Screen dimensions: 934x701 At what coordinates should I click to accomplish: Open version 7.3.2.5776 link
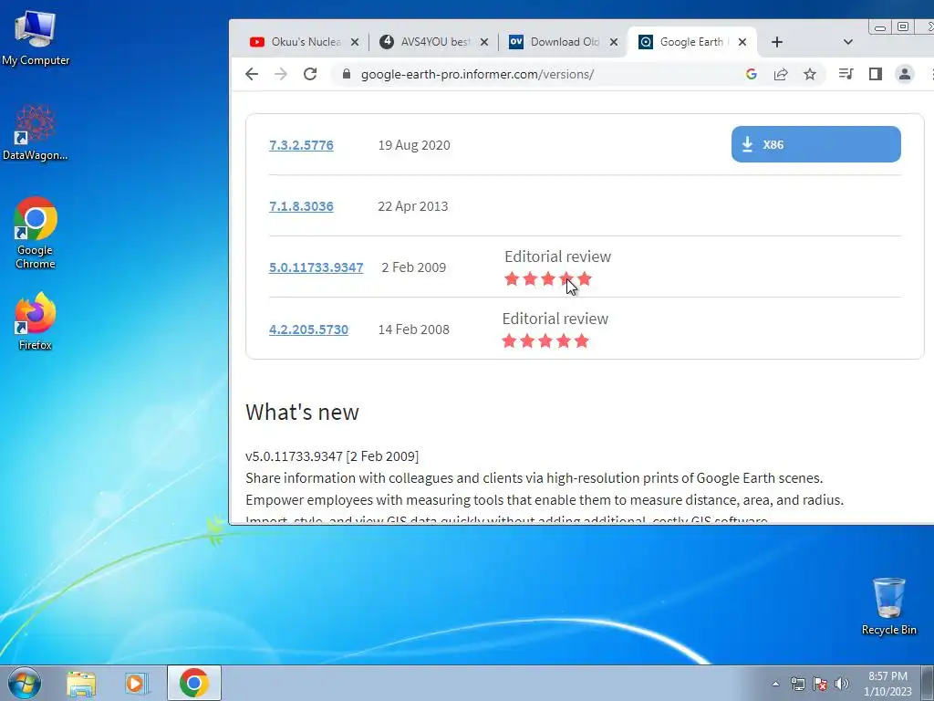[301, 145]
